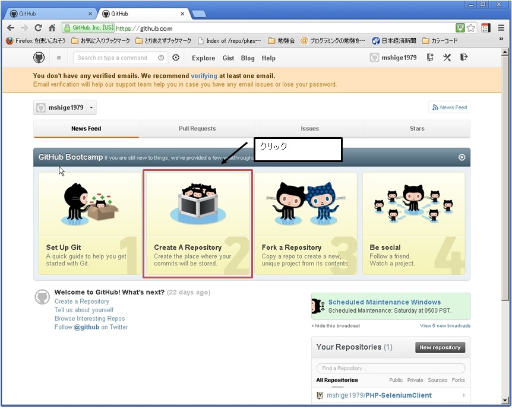Click the sign out icon

pyautogui.click(x=464, y=58)
